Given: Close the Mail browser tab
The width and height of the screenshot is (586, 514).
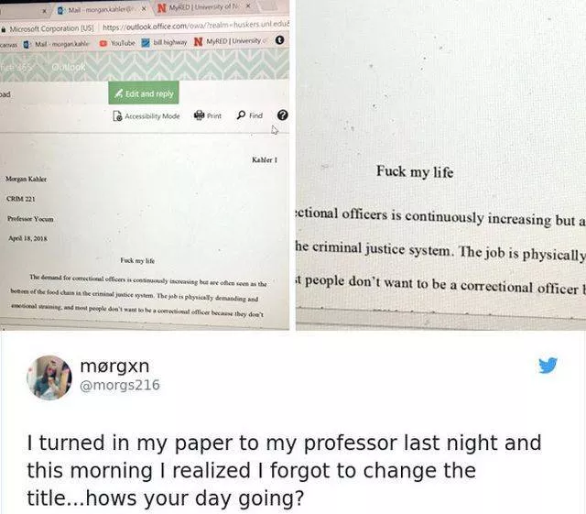Looking at the screenshot, I should (x=144, y=10).
